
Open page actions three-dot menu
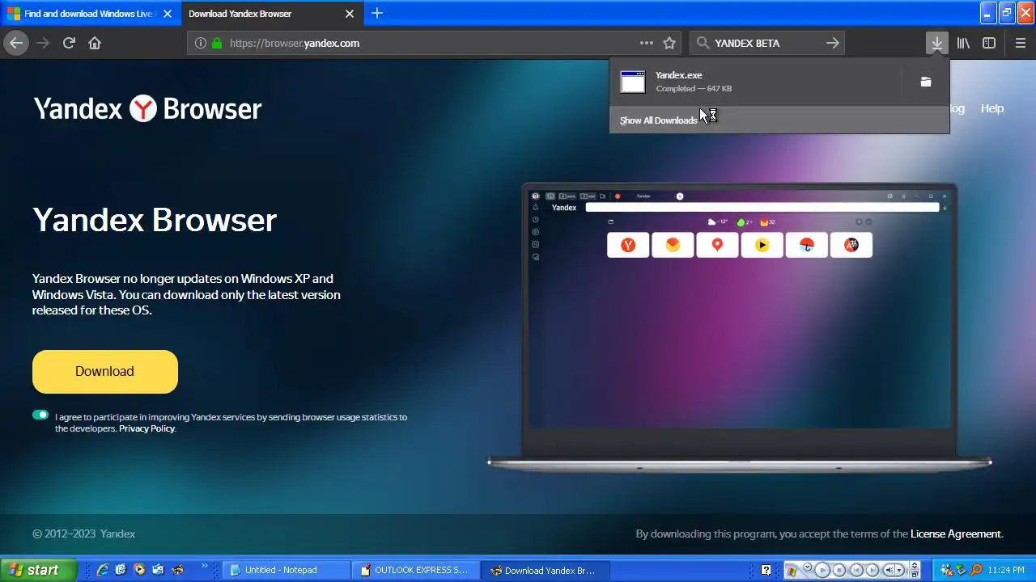[646, 43]
